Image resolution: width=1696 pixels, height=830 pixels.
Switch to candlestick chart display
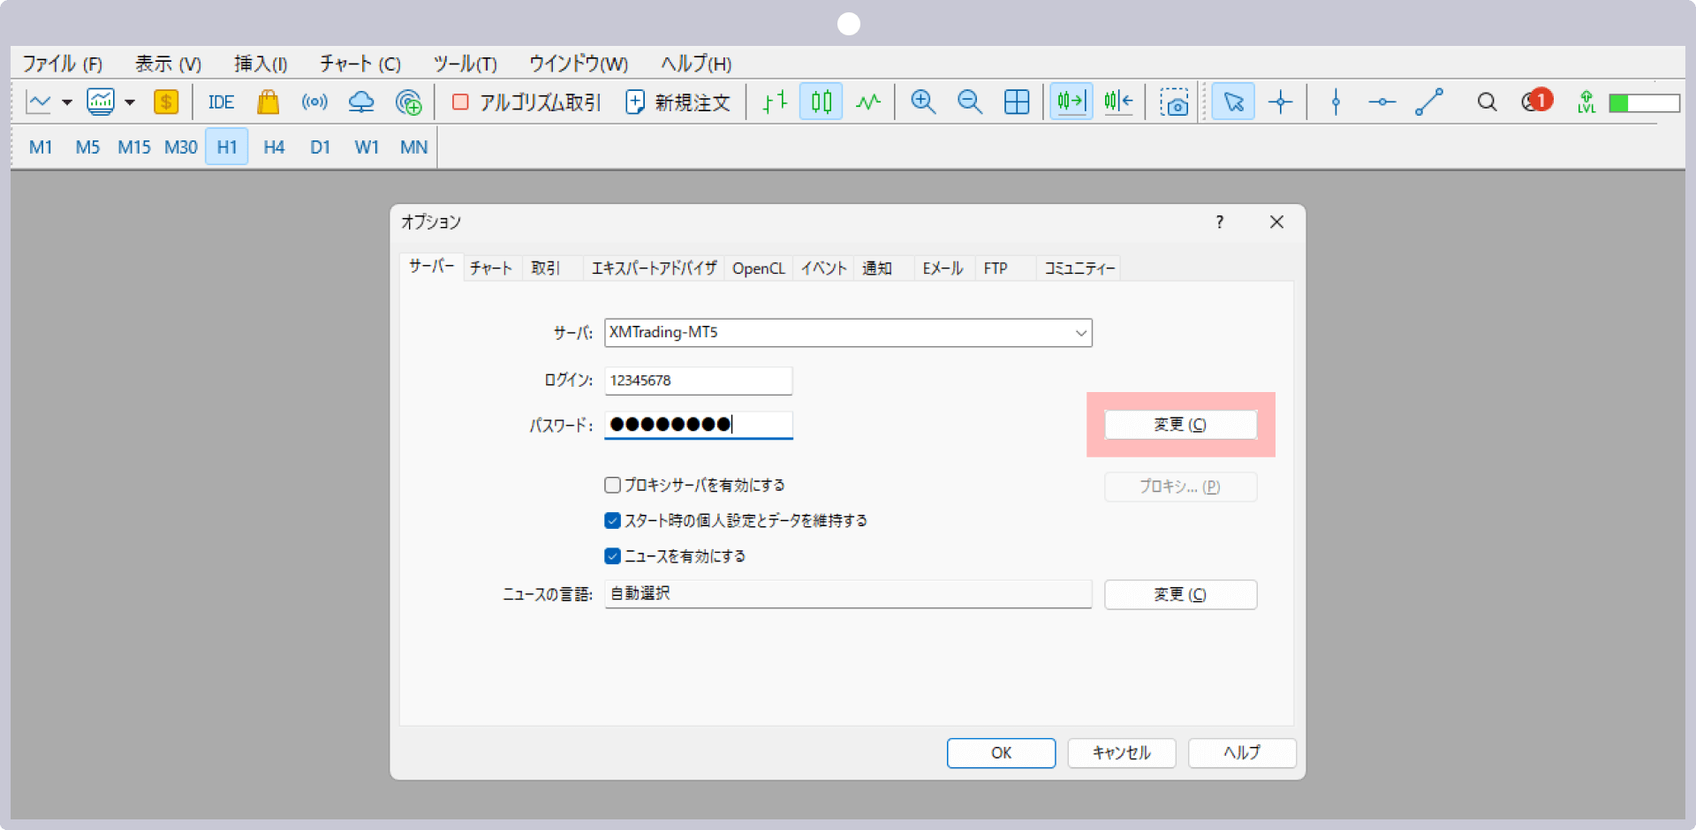pos(821,102)
